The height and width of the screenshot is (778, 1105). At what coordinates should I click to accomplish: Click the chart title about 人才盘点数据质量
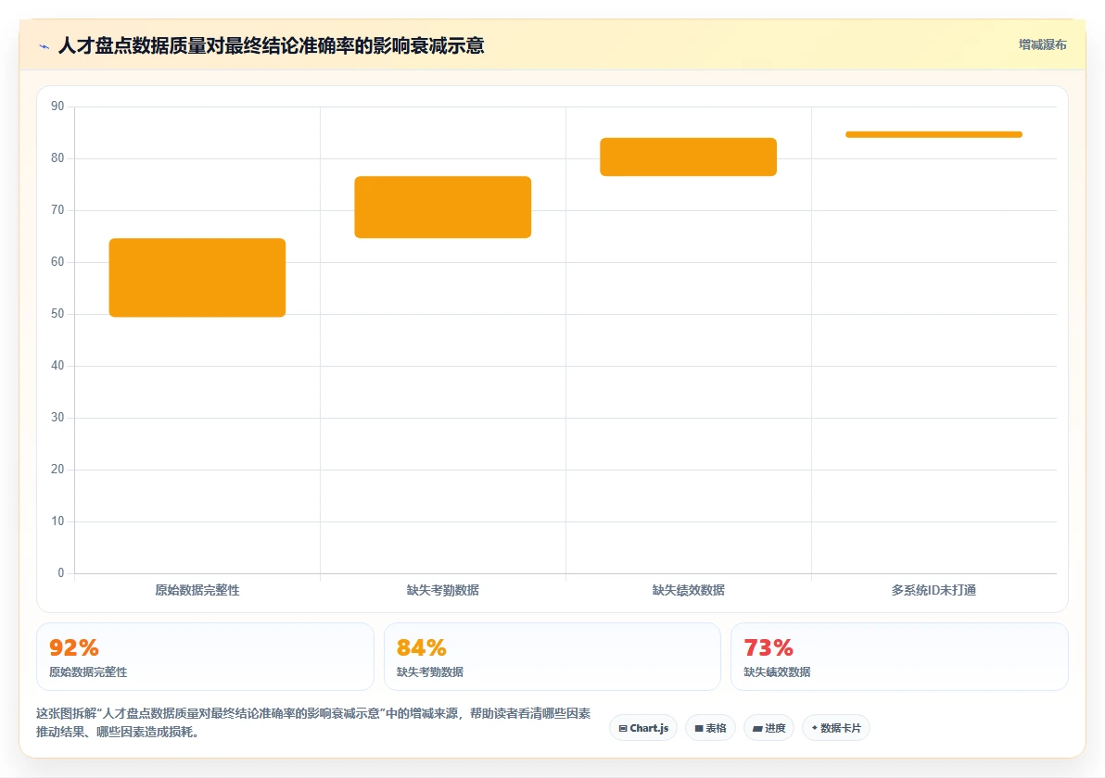pyautogui.click(x=272, y=45)
